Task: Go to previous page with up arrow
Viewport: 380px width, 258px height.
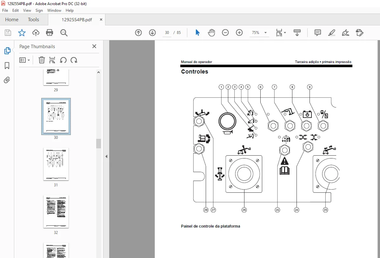Action: click(138, 33)
